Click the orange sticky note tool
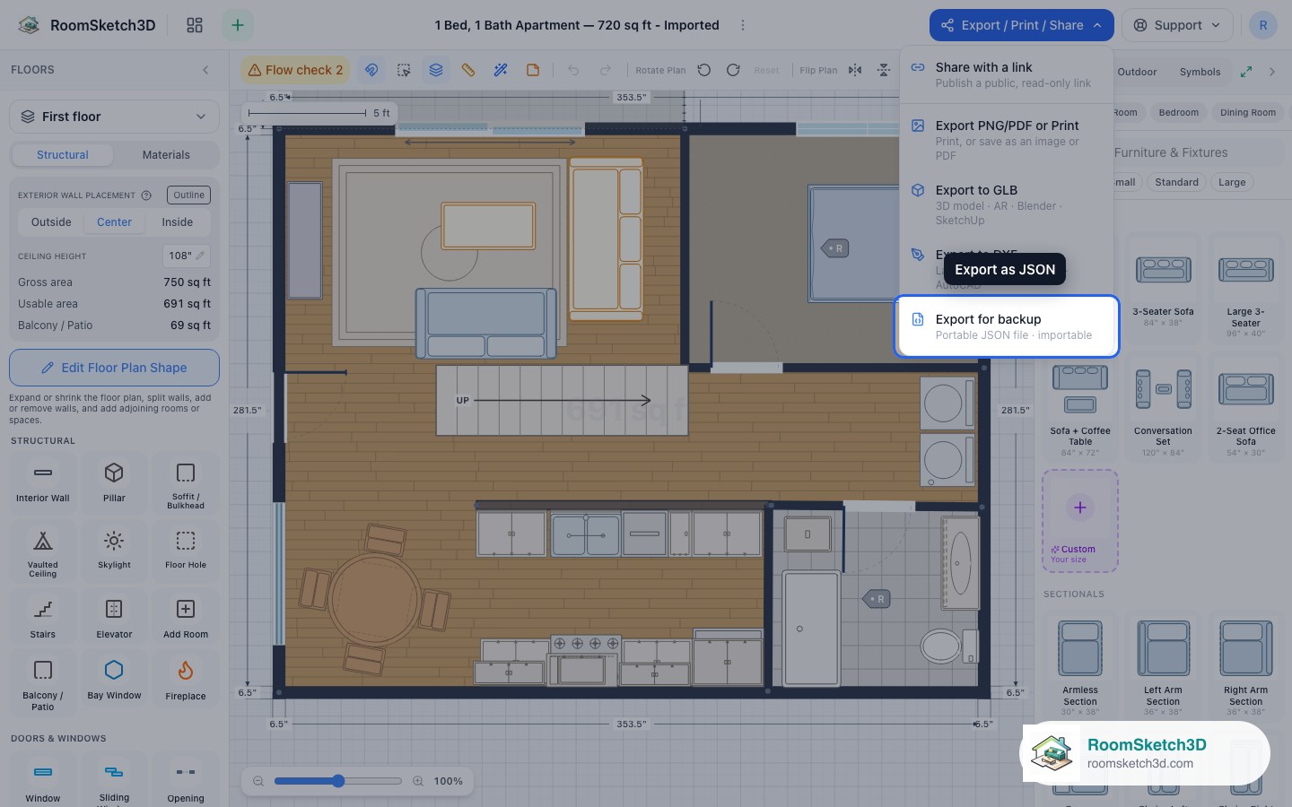 (533, 70)
